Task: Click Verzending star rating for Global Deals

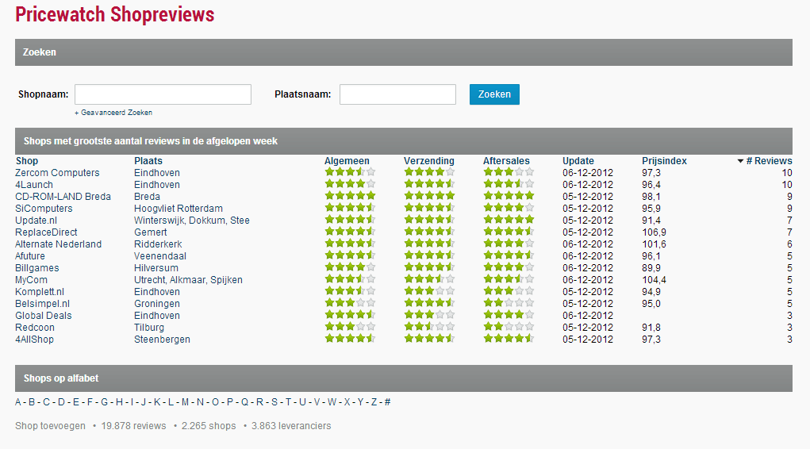Action: pyautogui.click(x=429, y=315)
